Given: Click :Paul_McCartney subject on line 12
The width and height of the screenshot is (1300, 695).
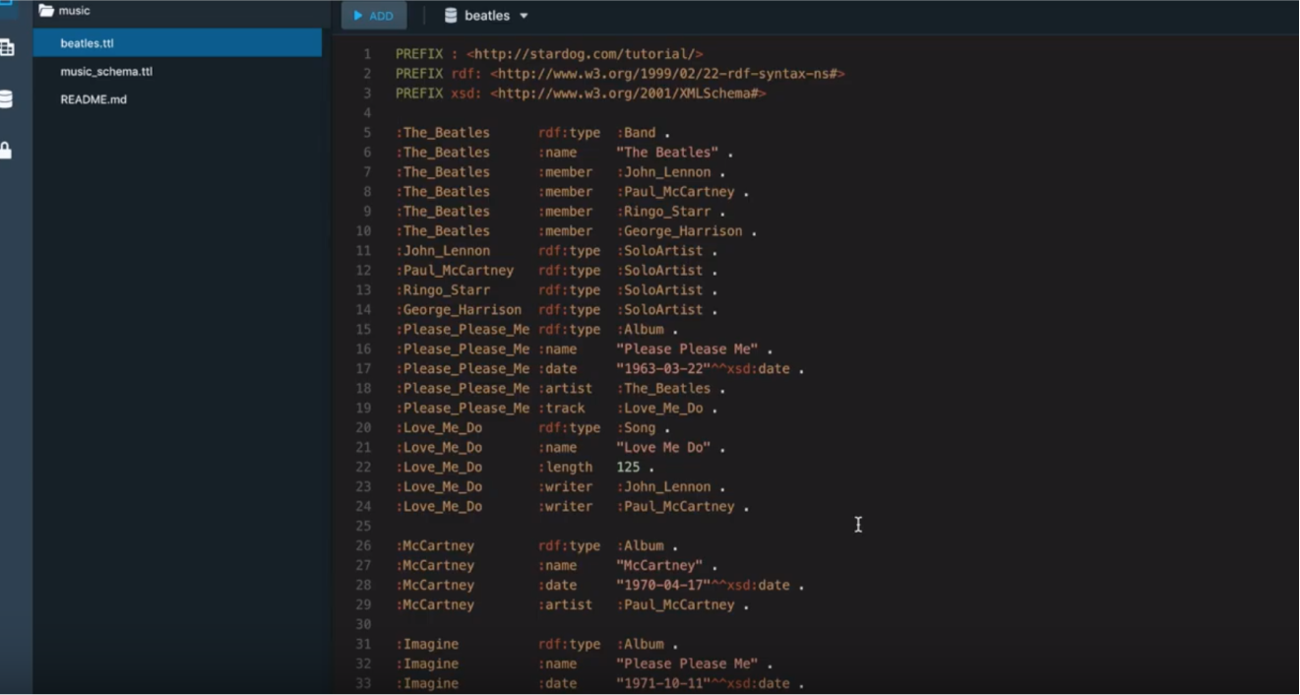Looking at the screenshot, I should pos(455,271).
